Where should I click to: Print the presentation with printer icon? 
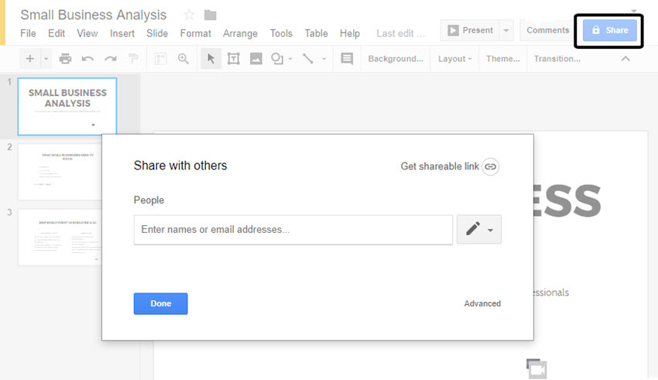point(65,59)
